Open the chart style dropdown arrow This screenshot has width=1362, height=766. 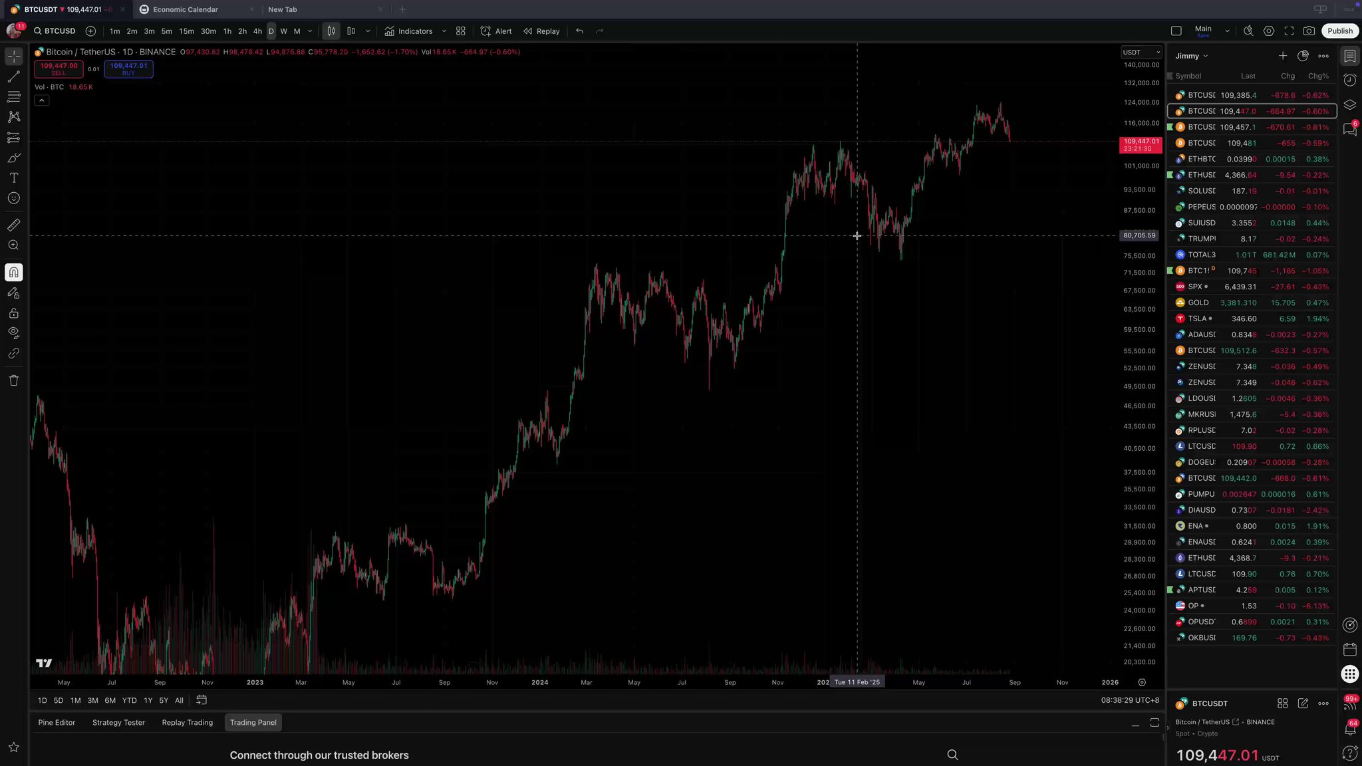click(x=368, y=31)
